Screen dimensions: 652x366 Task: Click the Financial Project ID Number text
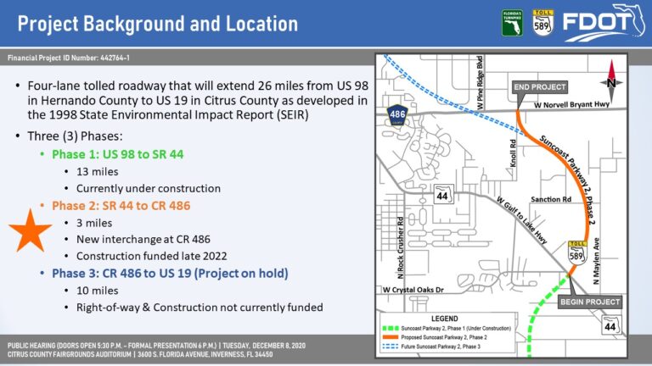point(69,58)
